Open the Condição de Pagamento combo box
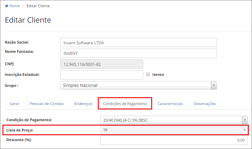This screenshot has height=149, width=252. pyautogui.click(x=174, y=120)
